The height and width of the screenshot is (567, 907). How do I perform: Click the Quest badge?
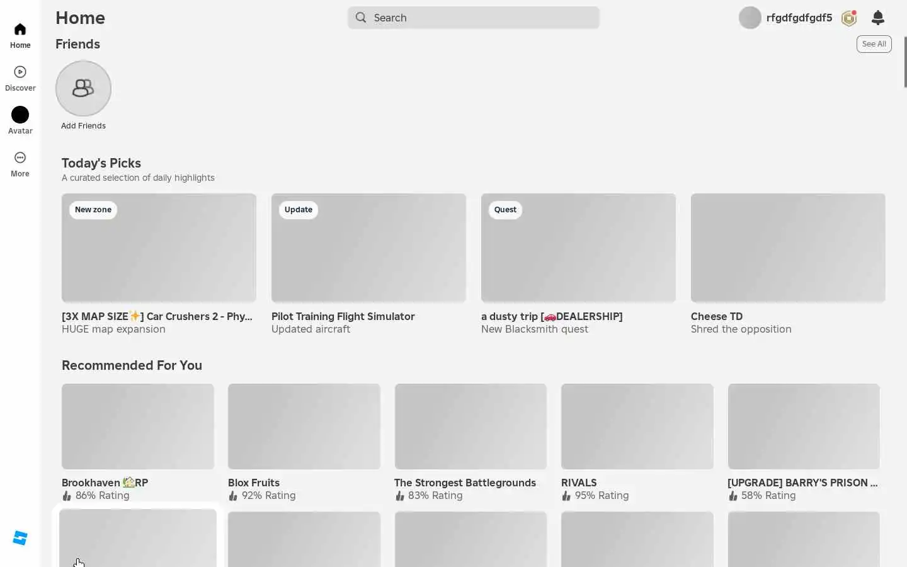(505, 210)
